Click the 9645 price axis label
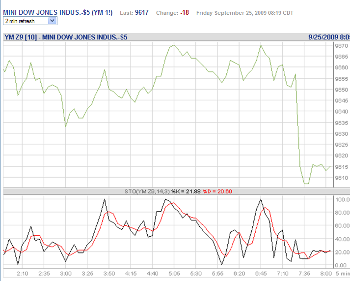 (342, 101)
